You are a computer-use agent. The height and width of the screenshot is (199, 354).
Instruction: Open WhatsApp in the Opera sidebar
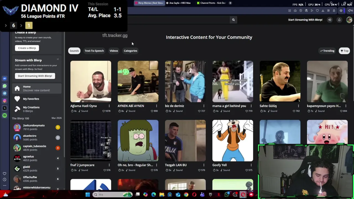(x=4, y=86)
